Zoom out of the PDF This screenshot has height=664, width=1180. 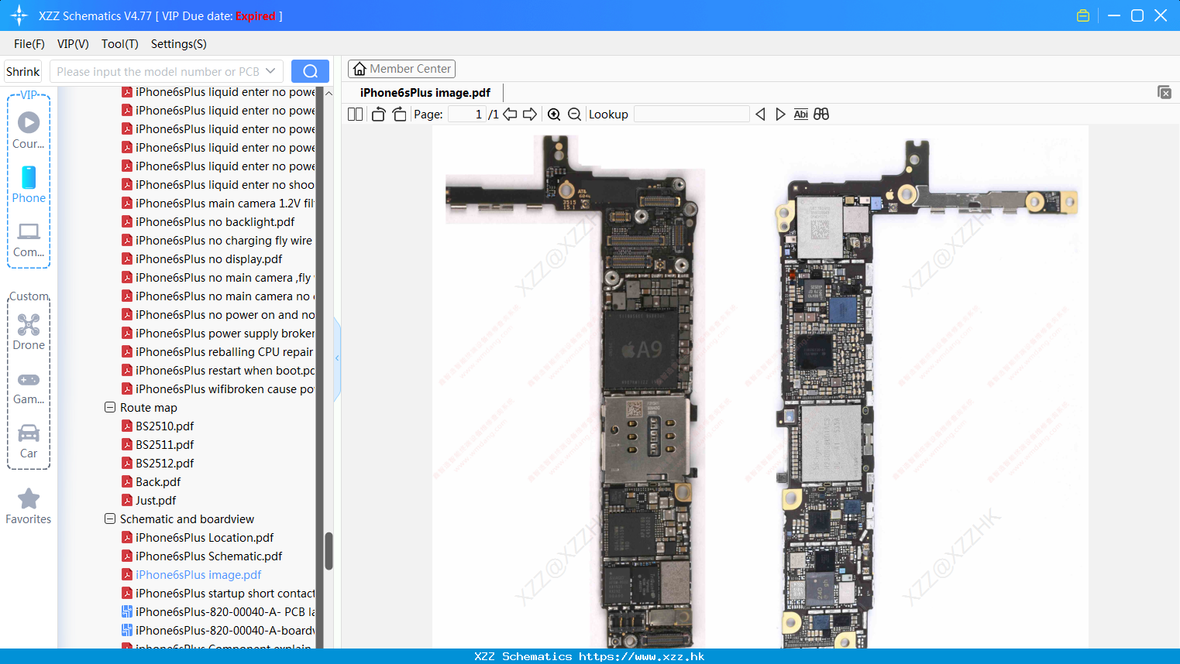coord(574,115)
